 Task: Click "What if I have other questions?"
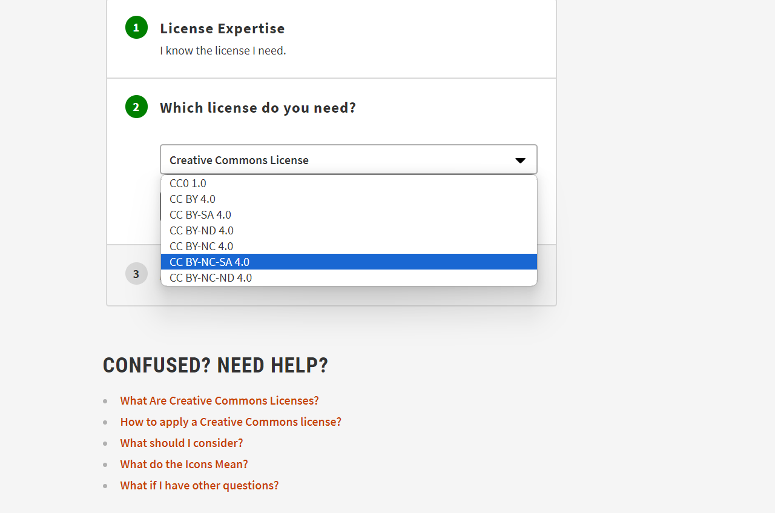(199, 485)
